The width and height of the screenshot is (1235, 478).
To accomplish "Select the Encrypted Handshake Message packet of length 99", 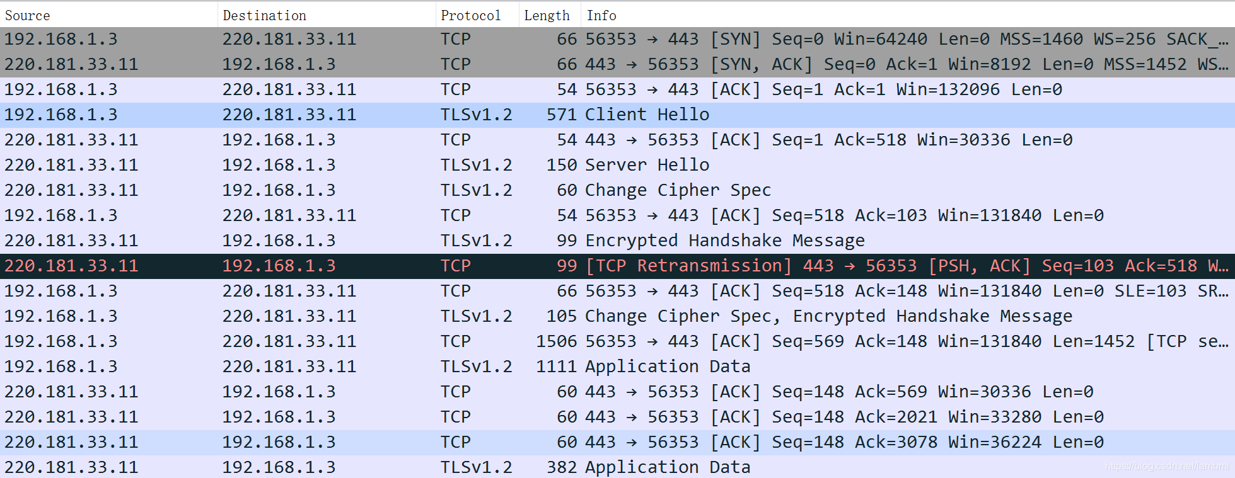I will tap(617, 241).
